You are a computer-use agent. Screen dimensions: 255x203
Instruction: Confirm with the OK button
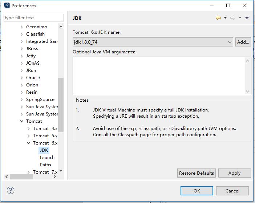click(x=197, y=191)
